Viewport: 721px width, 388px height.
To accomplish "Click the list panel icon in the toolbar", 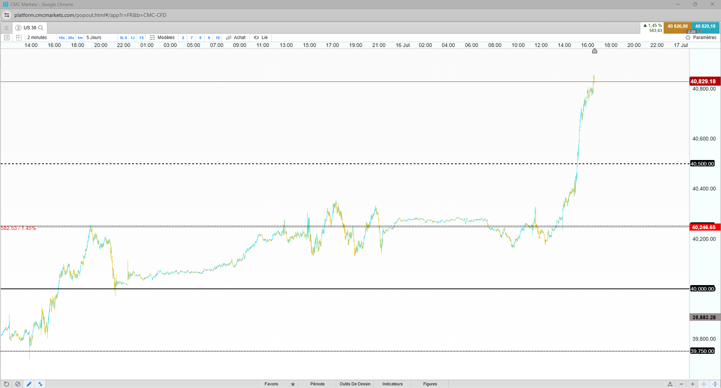I will point(7,38).
